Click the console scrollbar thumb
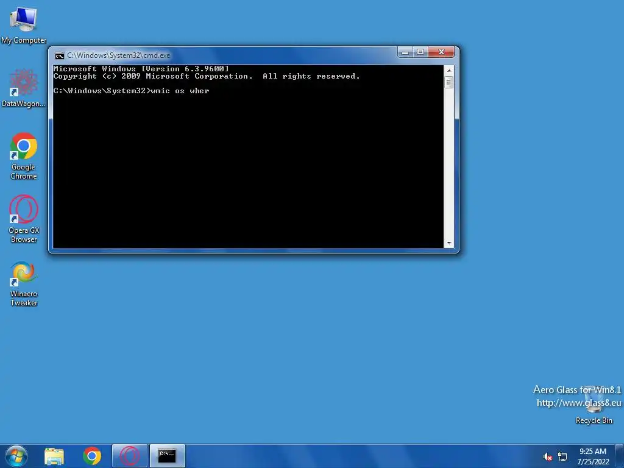This screenshot has width=624, height=468. [x=449, y=82]
